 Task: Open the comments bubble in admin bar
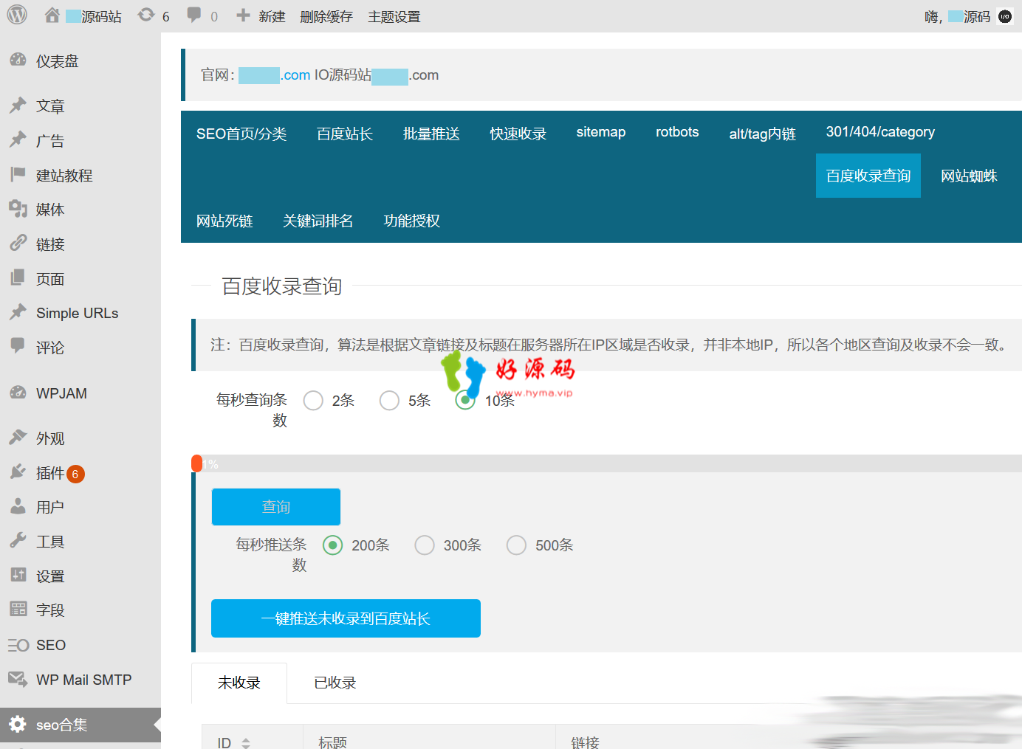coord(194,15)
